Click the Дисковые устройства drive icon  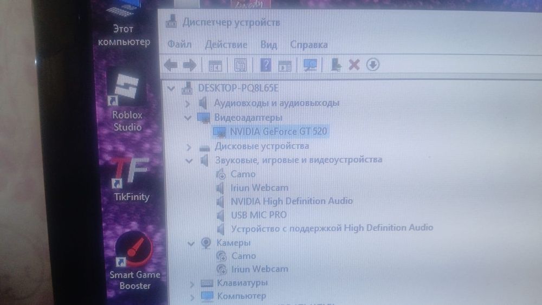[x=205, y=148]
